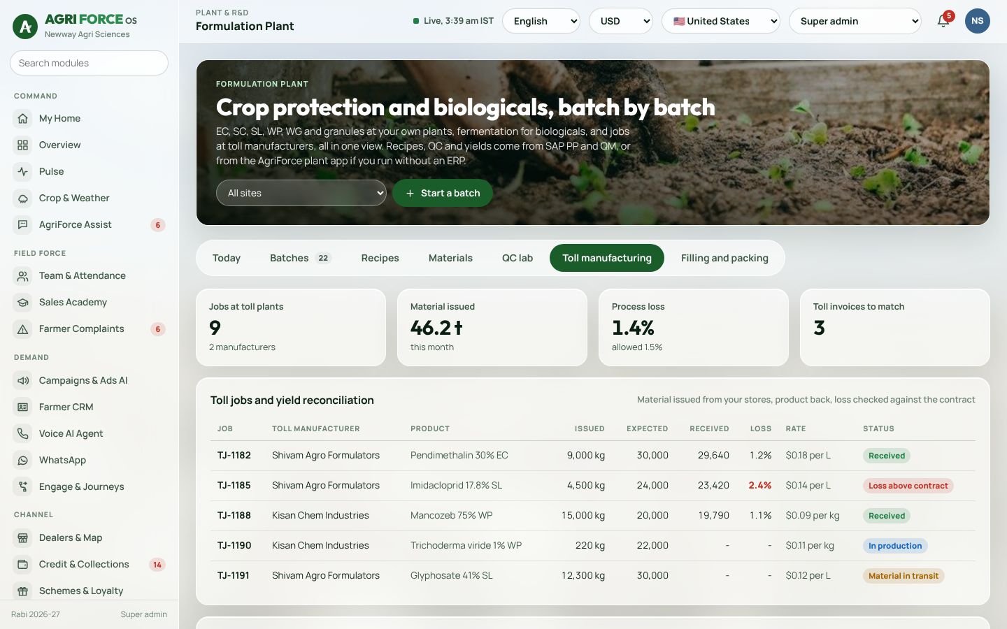Click the In production status badge

[x=895, y=546]
